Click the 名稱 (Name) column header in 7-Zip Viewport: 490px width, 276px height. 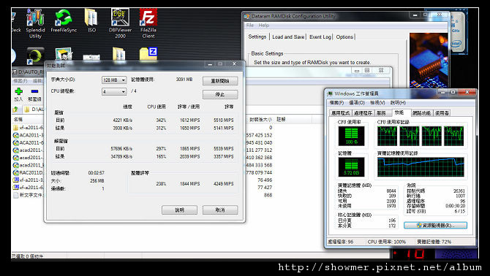point(28,120)
